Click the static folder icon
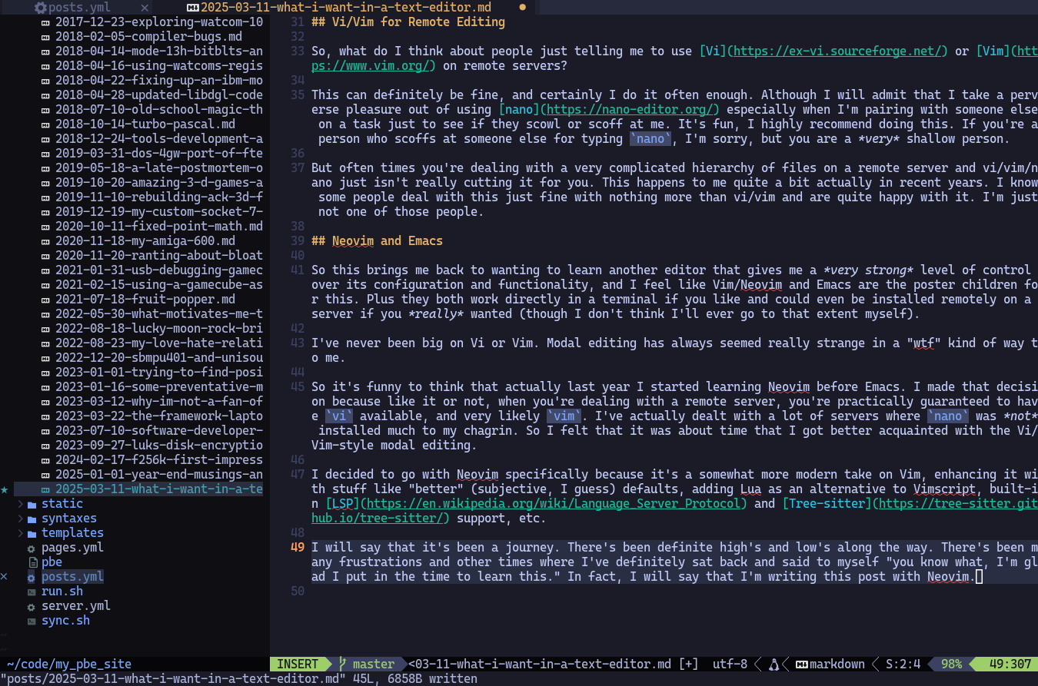The image size is (1038, 686). click(32, 504)
